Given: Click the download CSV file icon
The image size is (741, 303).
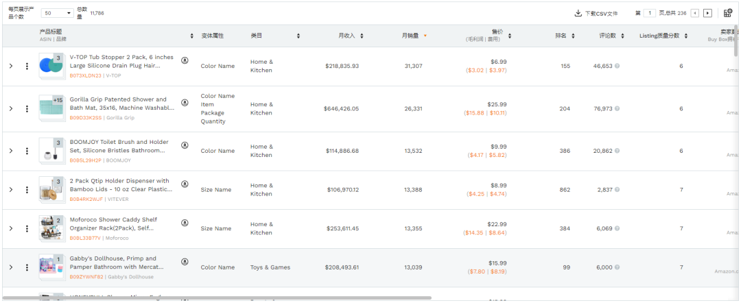Looking at the screenshot, I should point(578,13).
